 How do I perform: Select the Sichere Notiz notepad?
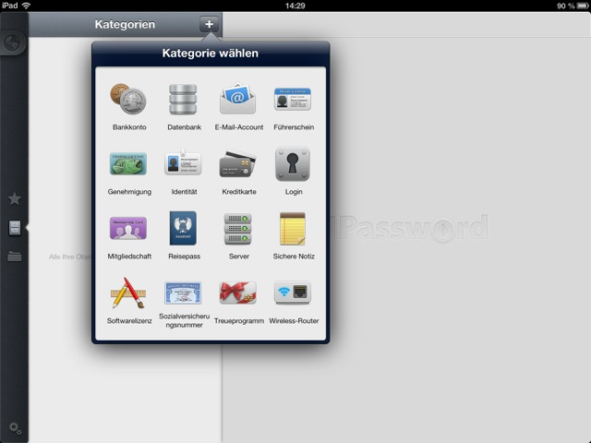[x=293, y=228]
